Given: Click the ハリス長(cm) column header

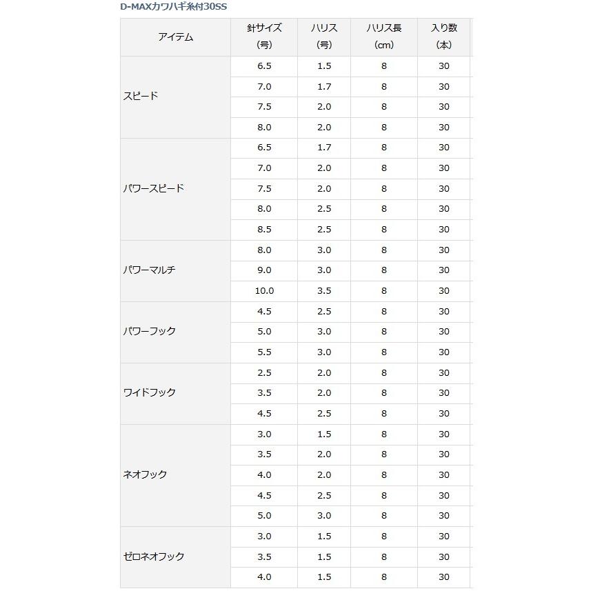Looking at the screenshot, I should coord(384,37).
